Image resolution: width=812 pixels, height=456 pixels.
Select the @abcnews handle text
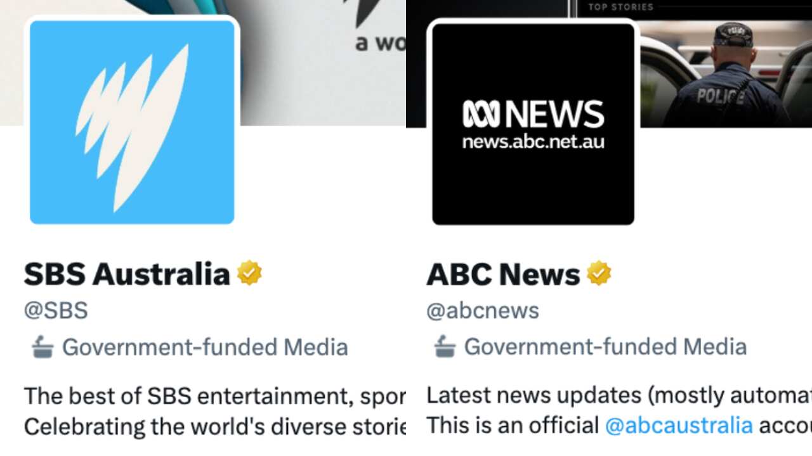483,311
